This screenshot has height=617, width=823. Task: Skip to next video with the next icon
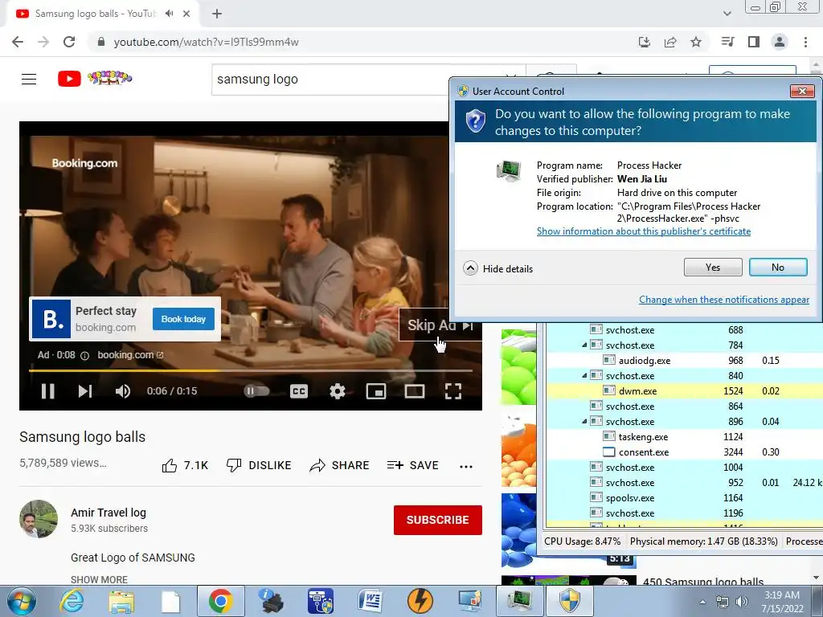pos(85,391)
